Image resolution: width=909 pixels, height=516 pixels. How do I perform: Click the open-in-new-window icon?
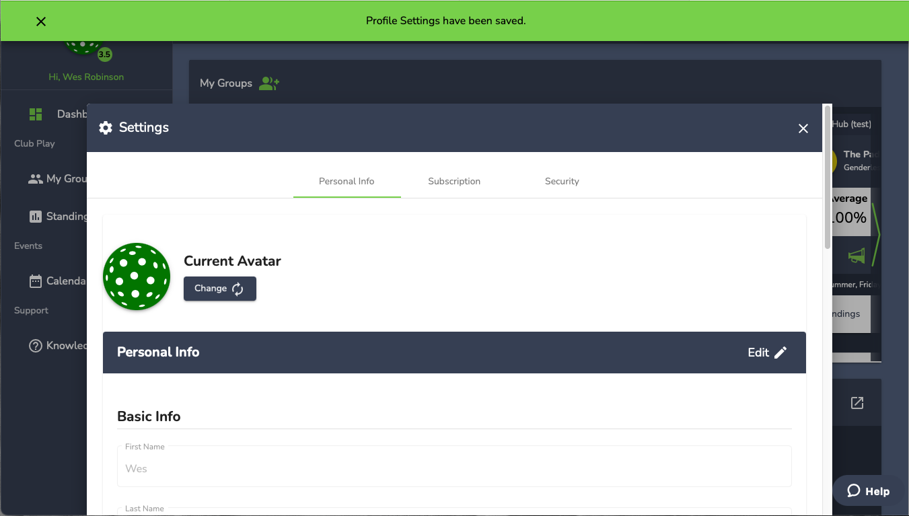(857, 403)
